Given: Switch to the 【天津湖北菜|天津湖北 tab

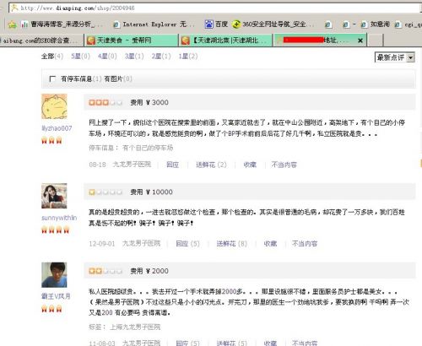Looking at the screenshot, I should [x=225, y=41].
